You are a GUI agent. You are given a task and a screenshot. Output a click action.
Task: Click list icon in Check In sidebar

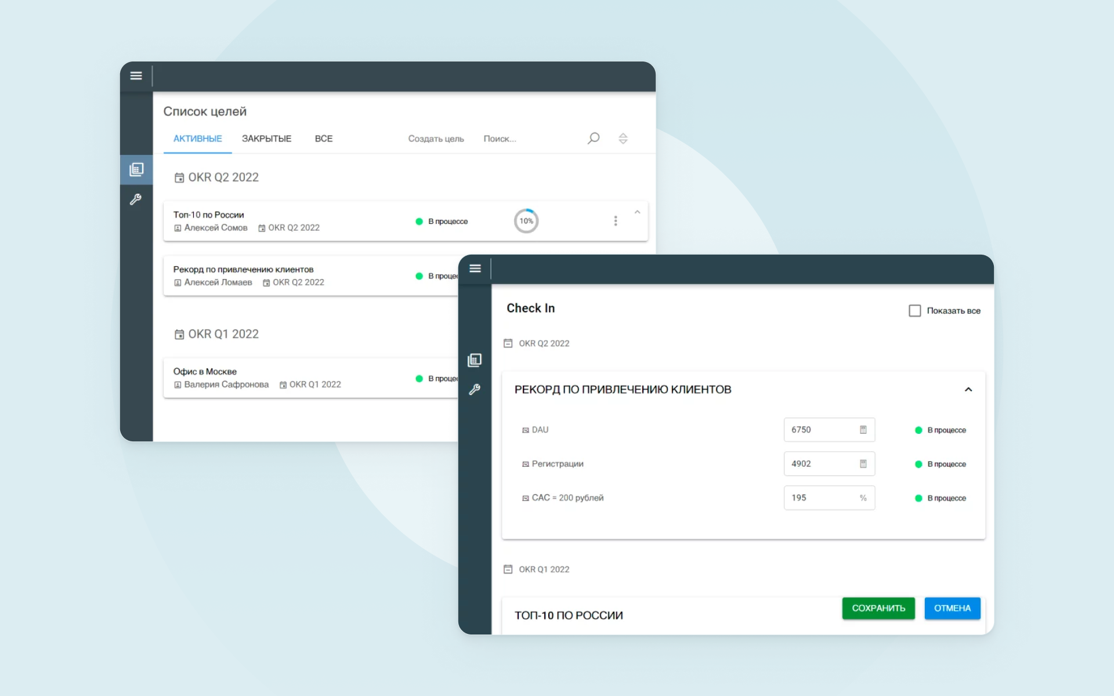pos(475,360)
